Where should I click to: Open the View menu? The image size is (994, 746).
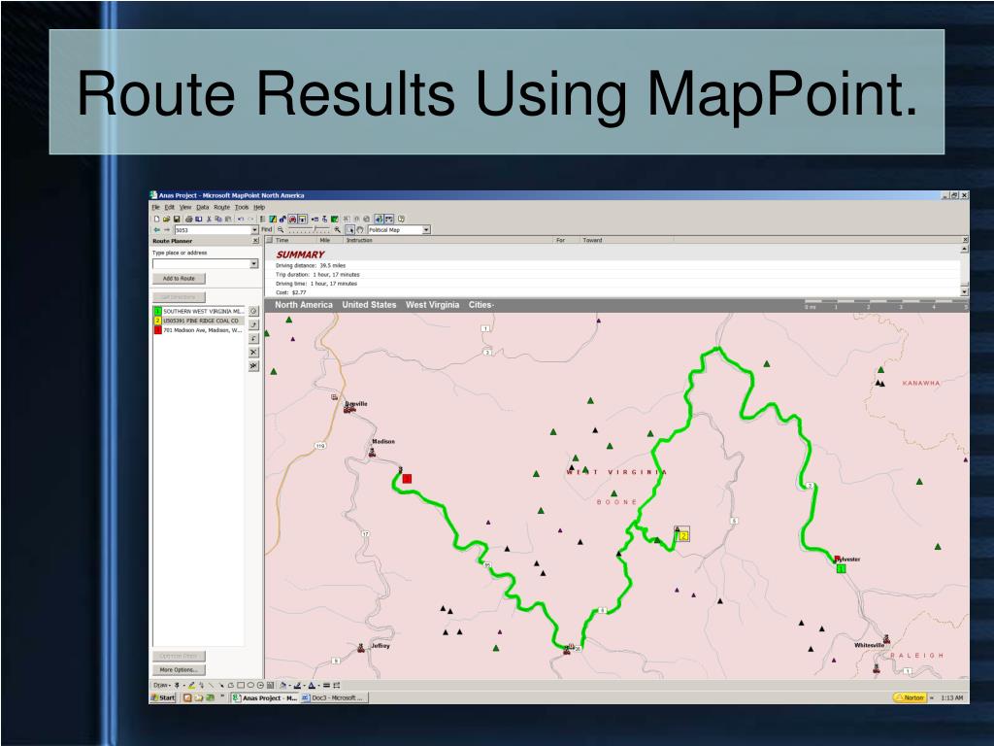pos(185,207)
